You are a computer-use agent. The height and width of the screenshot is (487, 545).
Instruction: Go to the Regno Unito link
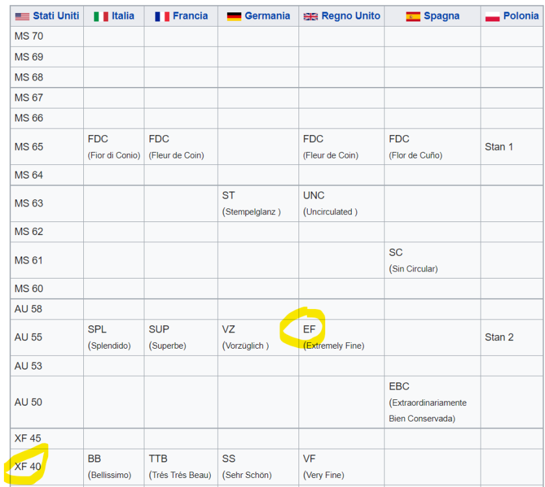tap(351, 16)
